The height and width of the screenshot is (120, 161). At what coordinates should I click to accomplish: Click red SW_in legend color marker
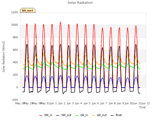click(41, 115)
